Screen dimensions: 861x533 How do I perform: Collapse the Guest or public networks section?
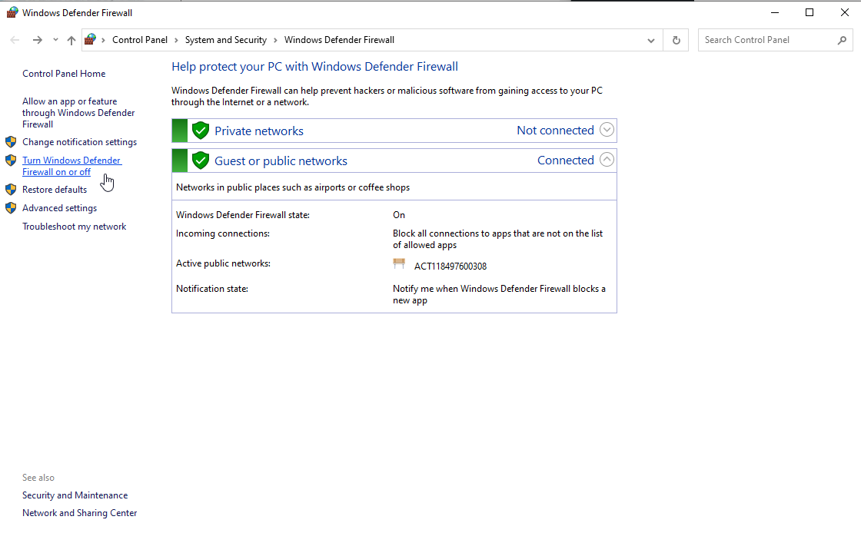pos(607,160)
